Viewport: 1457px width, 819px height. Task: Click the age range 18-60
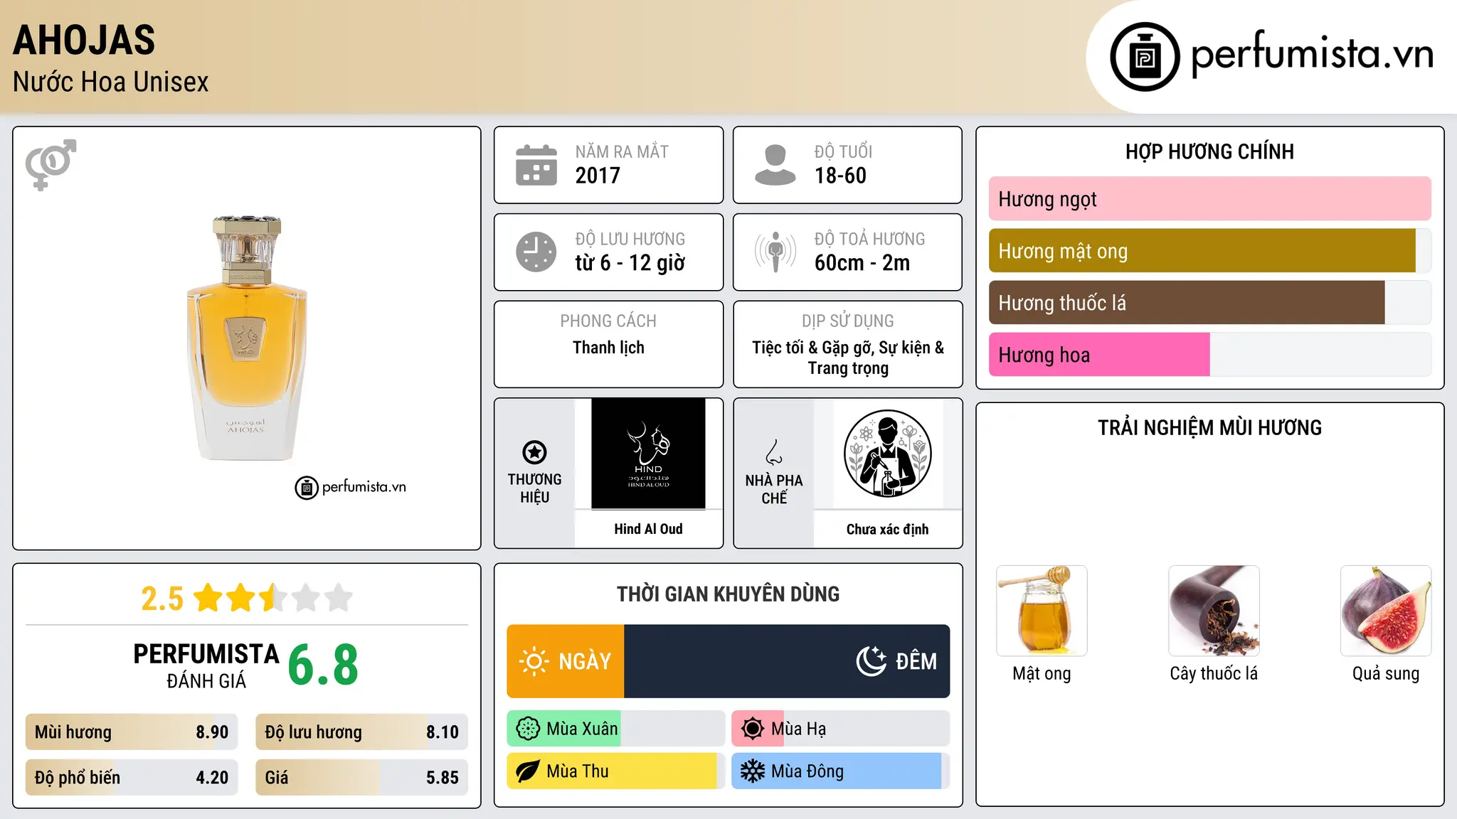tap(840, 176)
